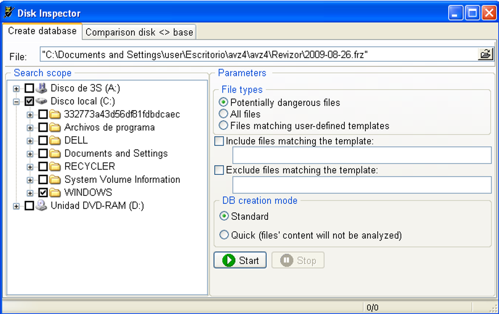Image resolution: width=499 pixels, height=314 pixels.
Task: Click the folder icon beside 332773a43d56df81fdbdcaec
Action: click(55, 114)
